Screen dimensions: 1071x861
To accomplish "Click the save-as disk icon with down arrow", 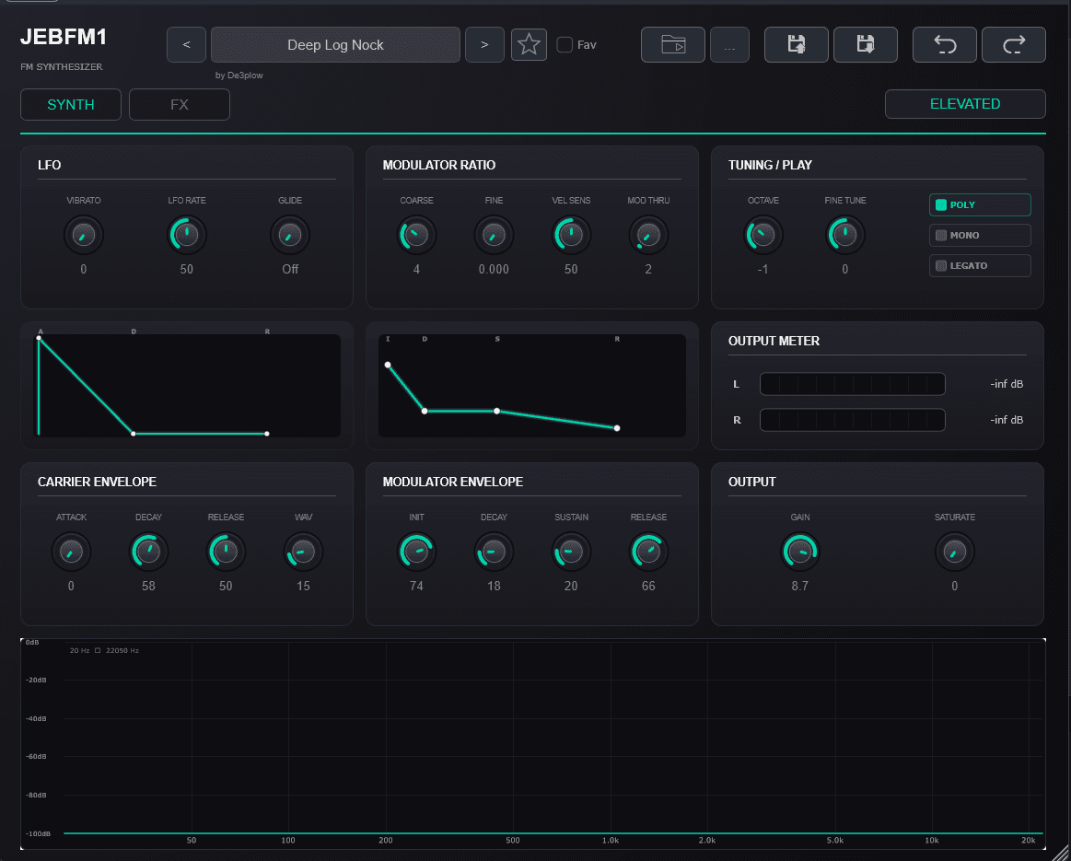I will 866,45.
